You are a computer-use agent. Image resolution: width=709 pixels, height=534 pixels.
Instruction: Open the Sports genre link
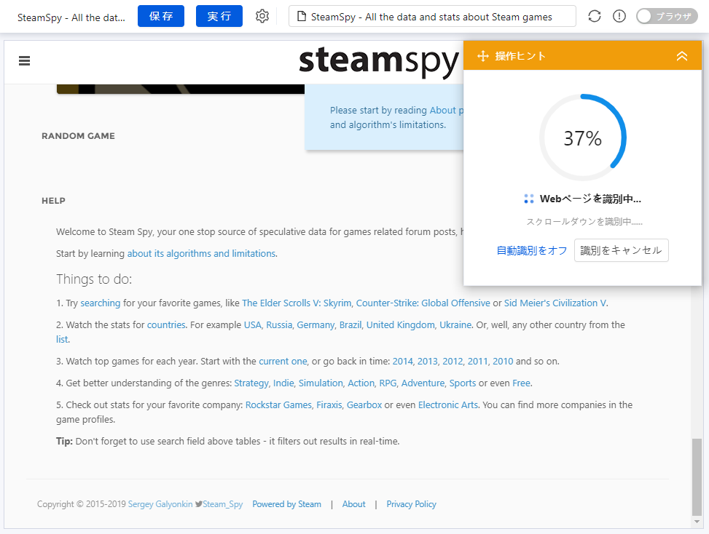463,383
